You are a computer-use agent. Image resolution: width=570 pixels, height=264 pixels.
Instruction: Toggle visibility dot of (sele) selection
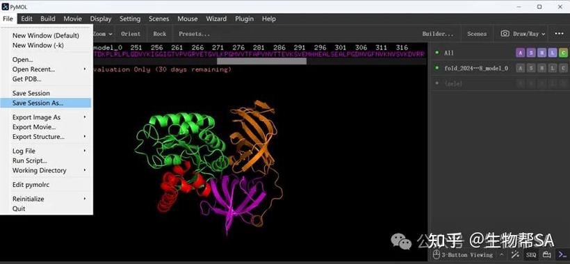pos(437,83)
